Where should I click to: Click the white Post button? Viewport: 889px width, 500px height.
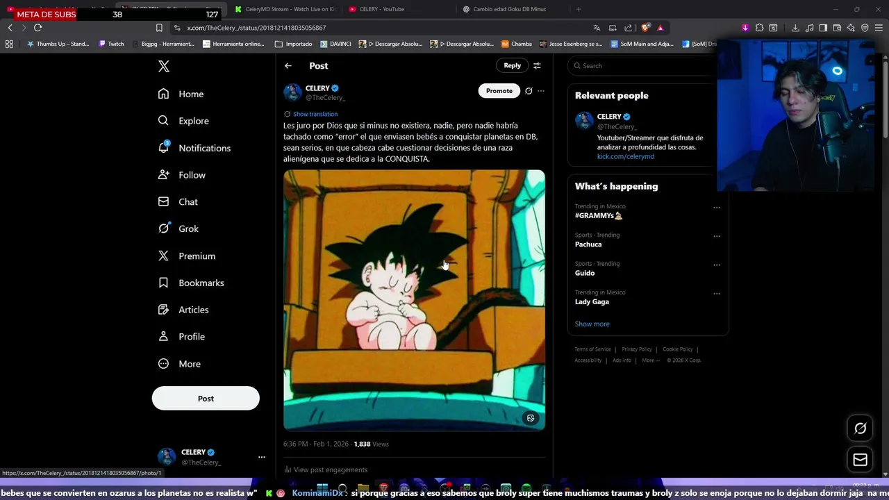[x=206, y=399]
